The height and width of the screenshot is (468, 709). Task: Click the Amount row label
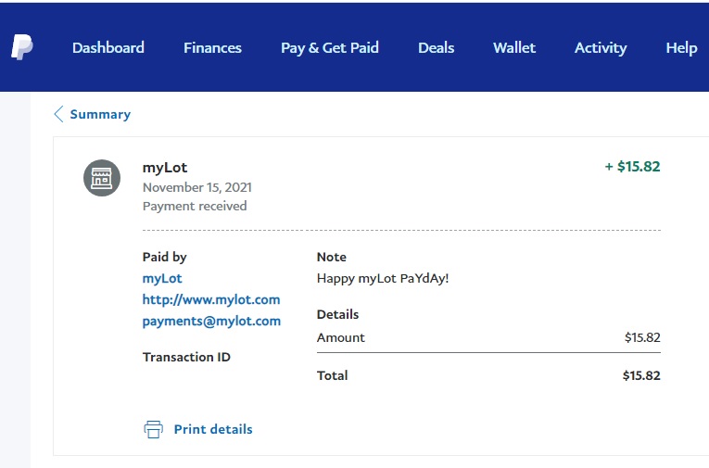(x=341, y=337)
